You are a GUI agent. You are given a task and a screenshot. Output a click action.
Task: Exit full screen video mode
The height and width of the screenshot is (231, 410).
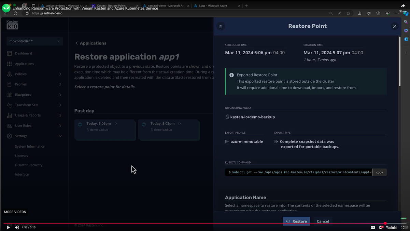click(403, 228)
